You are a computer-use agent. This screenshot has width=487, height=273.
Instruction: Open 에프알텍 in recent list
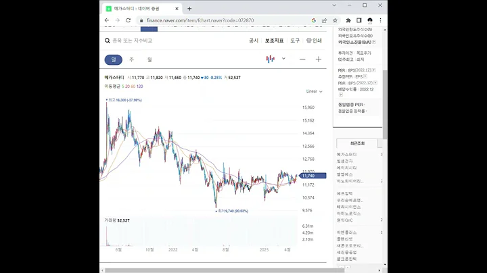pos(344,193)
